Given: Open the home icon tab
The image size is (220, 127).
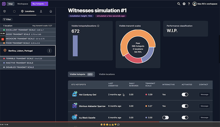Looking at the screenshot, I should tap(51, 11).
